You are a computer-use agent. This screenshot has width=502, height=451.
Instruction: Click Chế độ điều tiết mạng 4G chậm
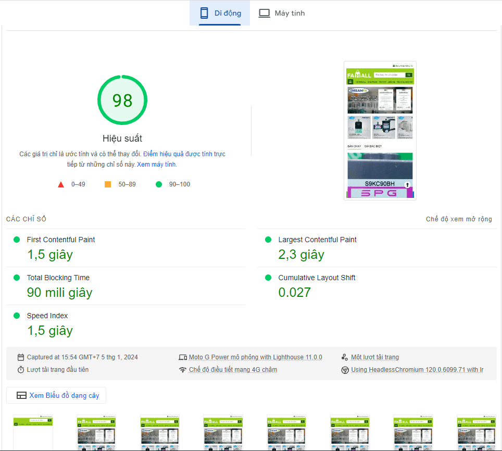coord(233,370)
